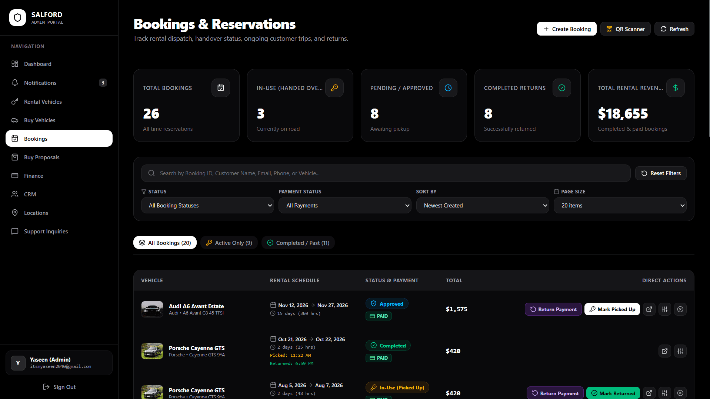The image size is (710, 399).
Task: Click the Salford shield logo icon
Action: tap(17, 17)
